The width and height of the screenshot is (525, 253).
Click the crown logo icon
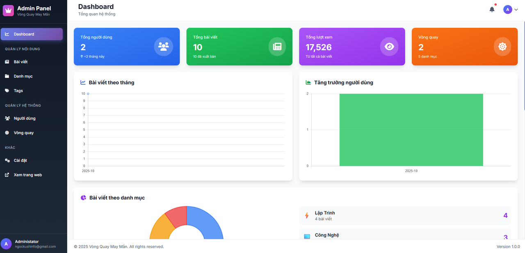[8, 10]
